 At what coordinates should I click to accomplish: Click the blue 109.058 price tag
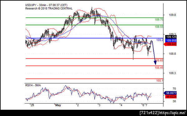(x=171, y=41)
